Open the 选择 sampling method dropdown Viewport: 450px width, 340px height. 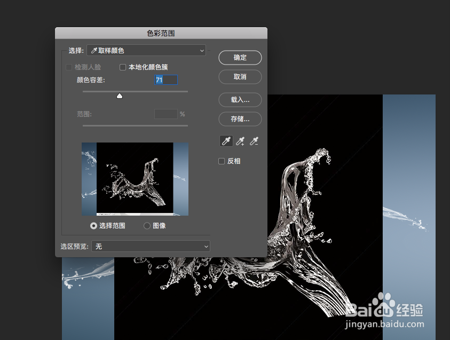click(146, 50)
